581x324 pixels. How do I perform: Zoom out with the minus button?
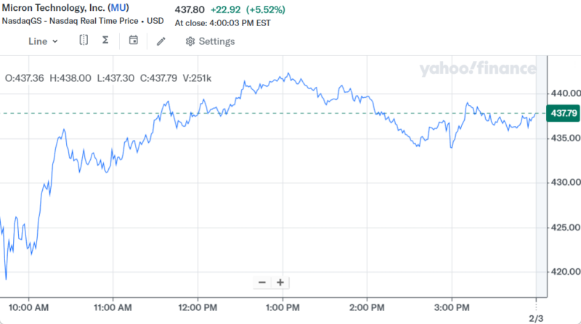coord(262,282)
